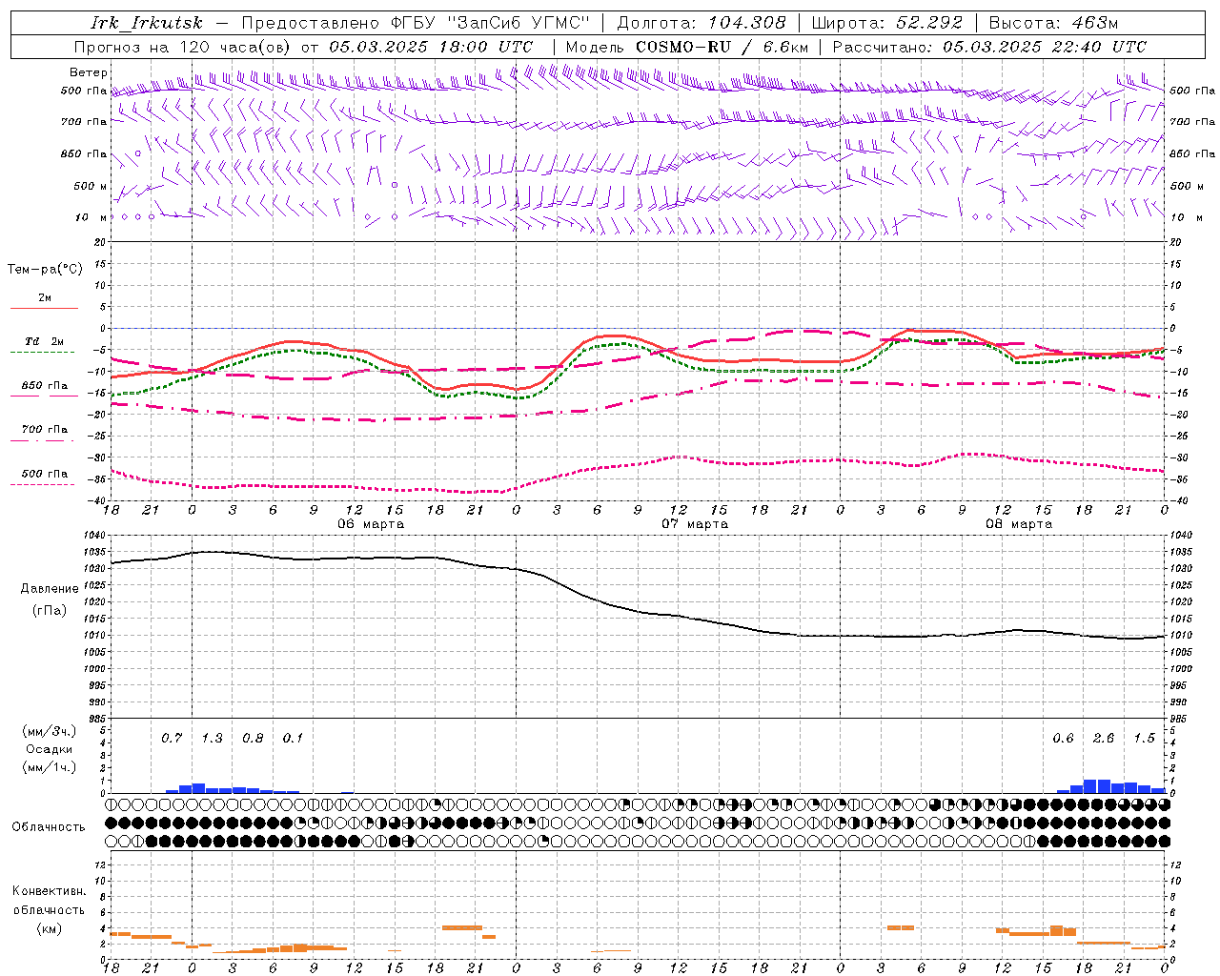Click the 0.7 precipitation total
The image size is (1220, 976).
coord(172,738)
